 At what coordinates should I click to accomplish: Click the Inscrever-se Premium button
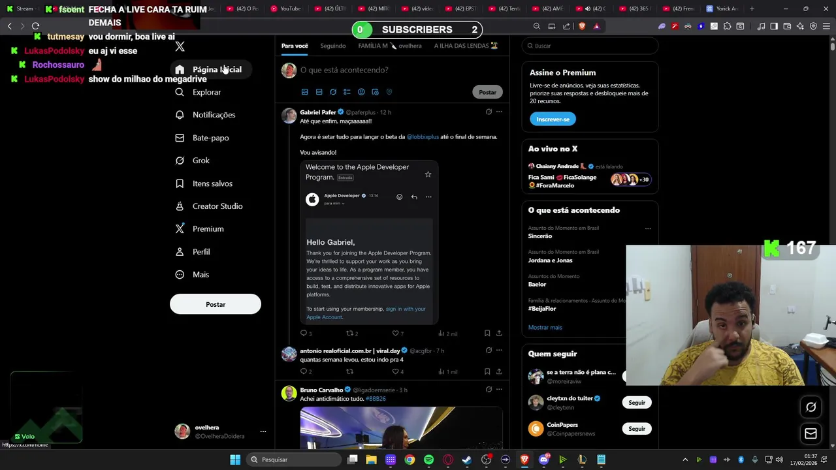[553, 119]
